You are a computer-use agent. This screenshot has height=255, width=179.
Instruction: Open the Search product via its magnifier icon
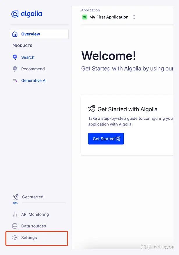15,57
